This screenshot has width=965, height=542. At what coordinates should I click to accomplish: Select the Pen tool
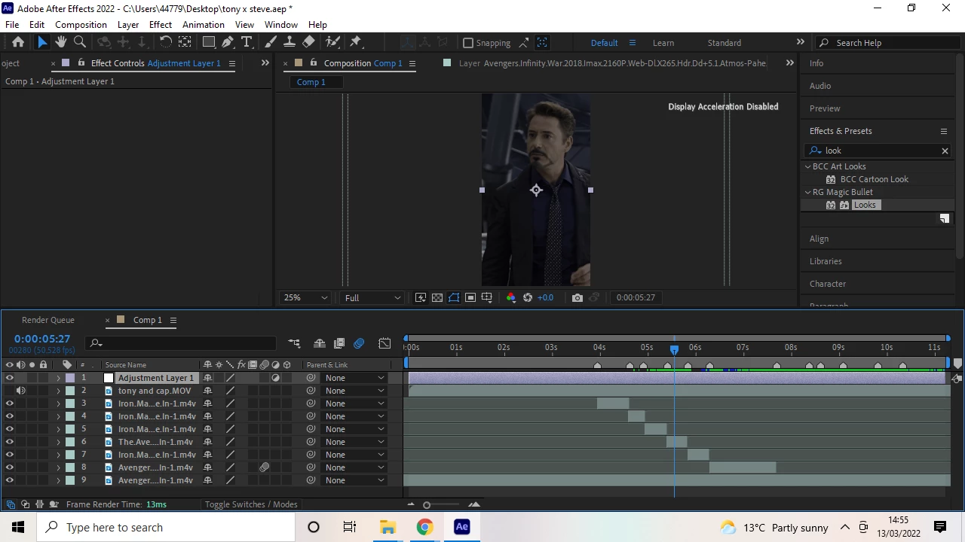pyautogui.click(x=228, y=42)
